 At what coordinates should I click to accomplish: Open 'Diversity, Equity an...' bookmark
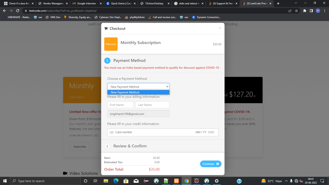77,17
